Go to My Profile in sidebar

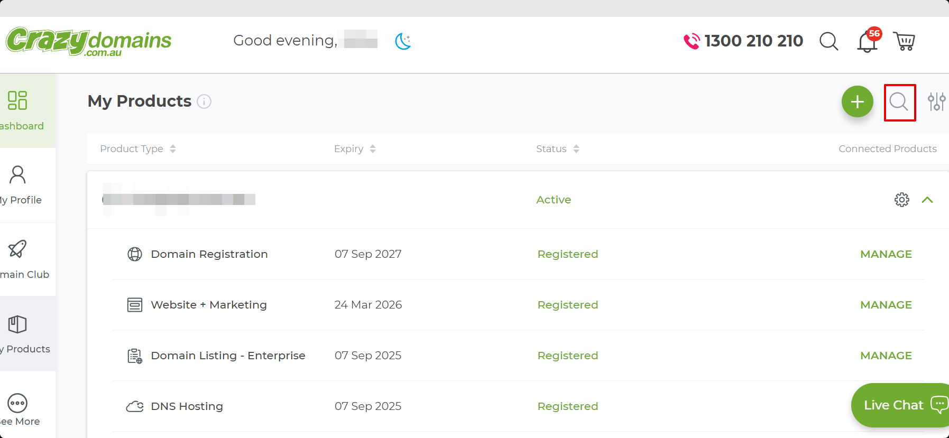click(x=27, y=185)
